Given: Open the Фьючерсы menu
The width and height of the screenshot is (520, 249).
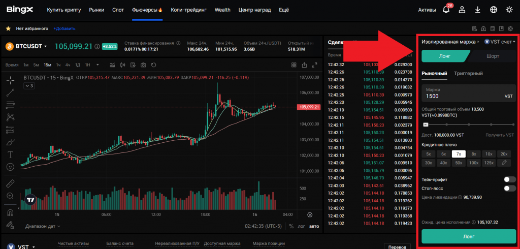Looking at the screenshot, I should (x=147, y=10).
